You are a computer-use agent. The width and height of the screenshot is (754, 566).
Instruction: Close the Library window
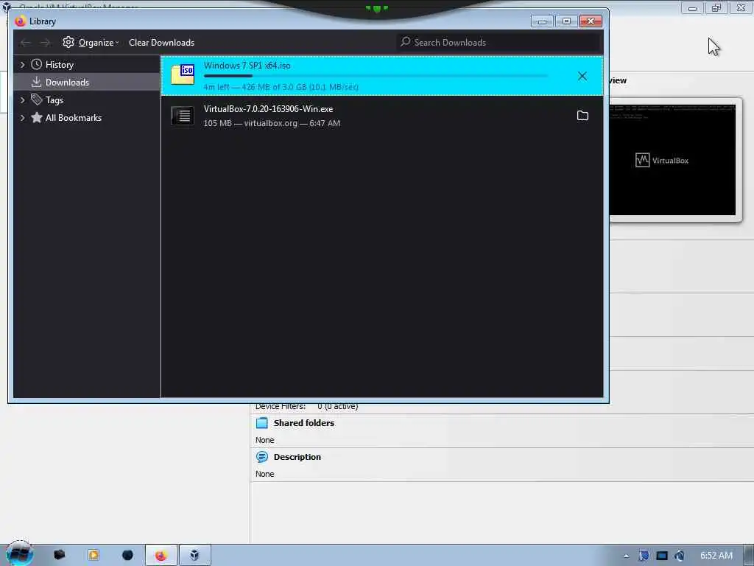click(591, 21)
